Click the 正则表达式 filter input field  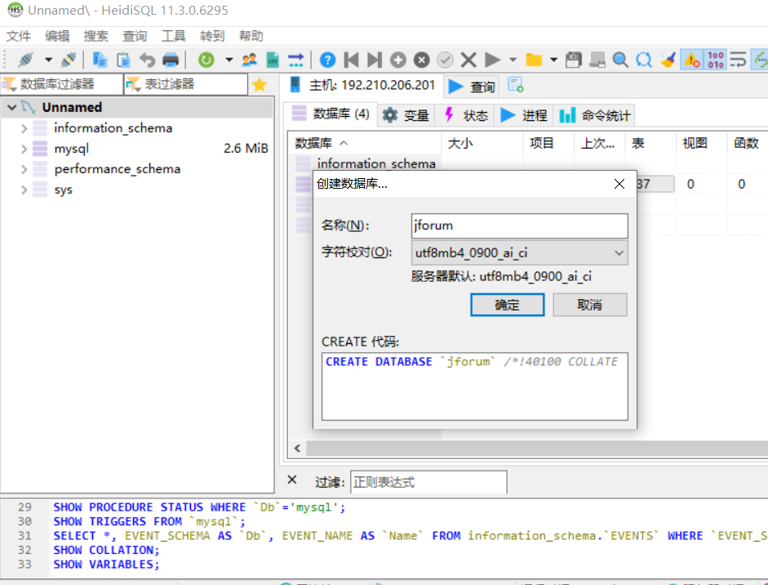click(x=428, y=483)
